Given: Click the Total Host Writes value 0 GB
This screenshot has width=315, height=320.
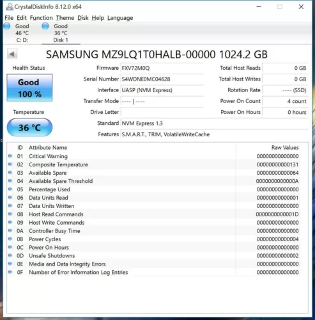Looking at the screenshot, I should coord(285,79).
